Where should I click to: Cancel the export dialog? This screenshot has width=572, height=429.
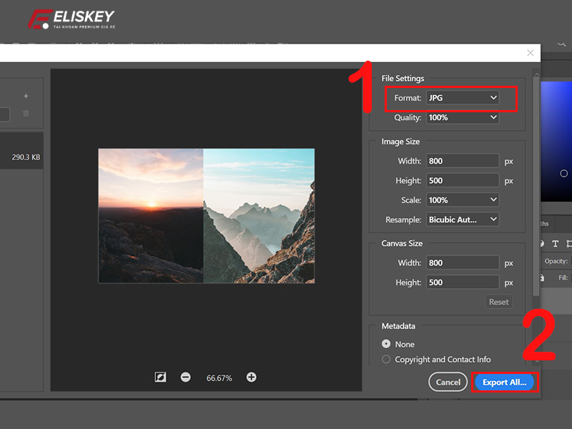click(448, 383)
